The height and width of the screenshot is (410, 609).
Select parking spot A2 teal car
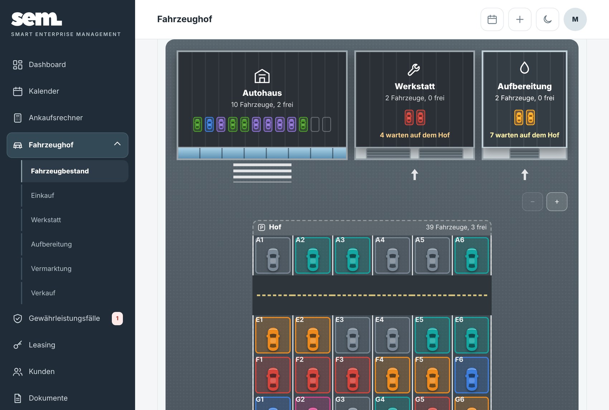pos(313,256)
